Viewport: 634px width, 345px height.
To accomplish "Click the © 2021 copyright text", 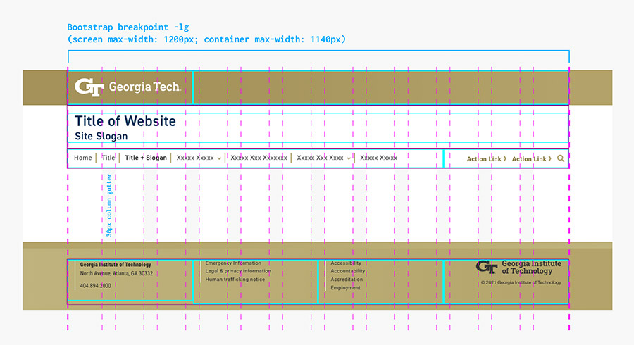I will (521, 282).
